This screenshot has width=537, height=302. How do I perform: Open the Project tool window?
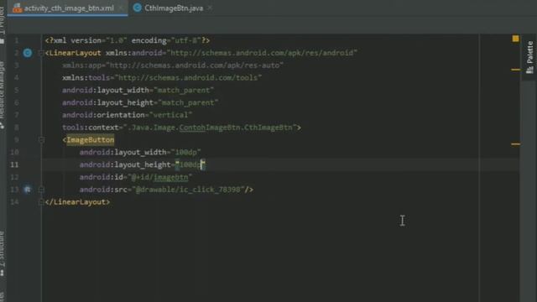[x=2, y=24]
